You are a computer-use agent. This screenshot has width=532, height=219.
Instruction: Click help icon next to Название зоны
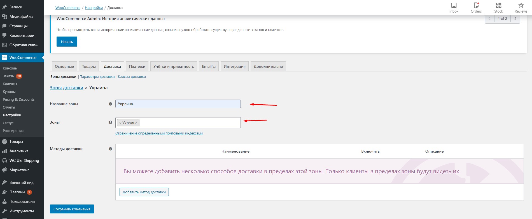110,104
